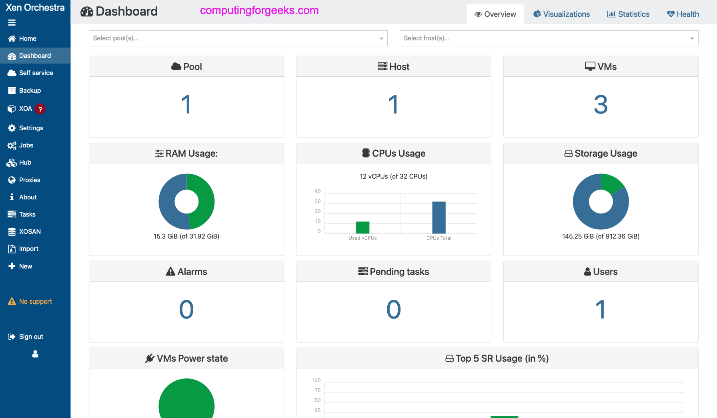The image size is (717, 418).
Task: Click the Visualizations pie chart icon
Action: pyautogui.click(x=537, y=14)
